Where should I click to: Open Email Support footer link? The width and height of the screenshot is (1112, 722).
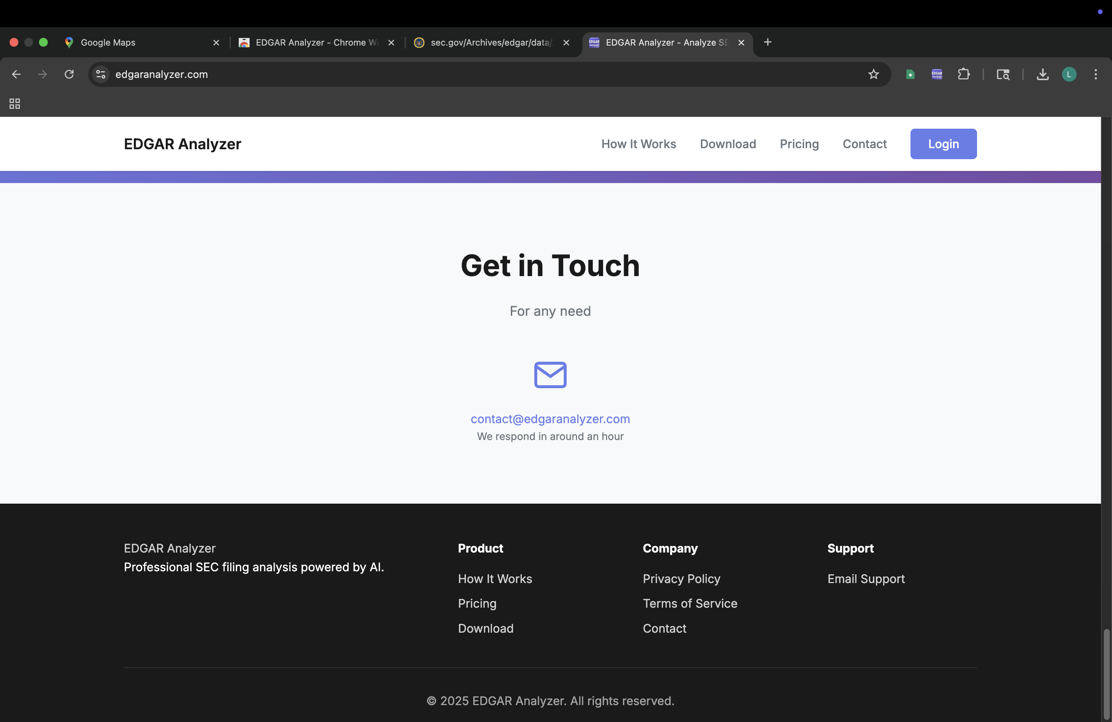[866, 579]
